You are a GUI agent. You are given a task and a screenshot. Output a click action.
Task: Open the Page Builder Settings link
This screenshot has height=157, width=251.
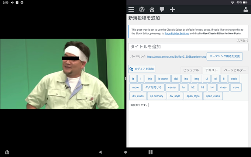click(x=177, y=34)
